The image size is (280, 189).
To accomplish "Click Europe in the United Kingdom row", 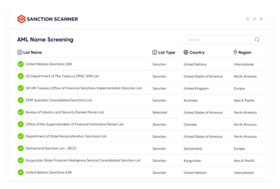I will pos(239,89).
